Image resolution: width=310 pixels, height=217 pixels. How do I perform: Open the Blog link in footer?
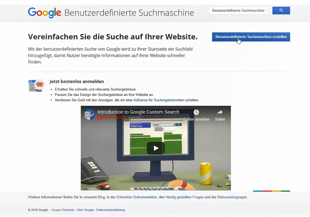click(x=101, y=197)
